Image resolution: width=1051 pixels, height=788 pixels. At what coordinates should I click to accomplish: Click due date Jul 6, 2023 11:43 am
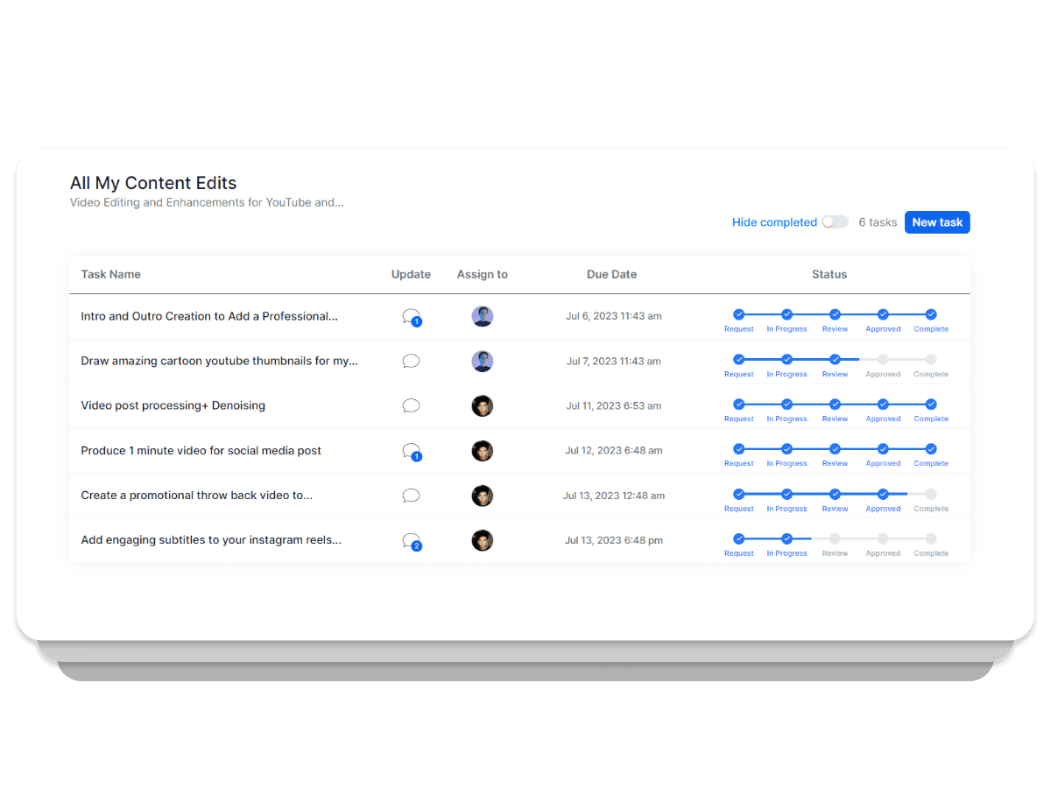pos(614,316)
